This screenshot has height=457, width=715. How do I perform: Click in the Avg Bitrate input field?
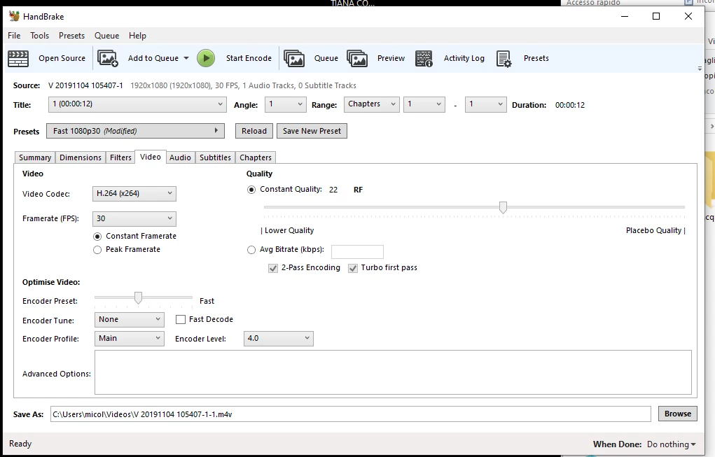click(x=357, y=251)
